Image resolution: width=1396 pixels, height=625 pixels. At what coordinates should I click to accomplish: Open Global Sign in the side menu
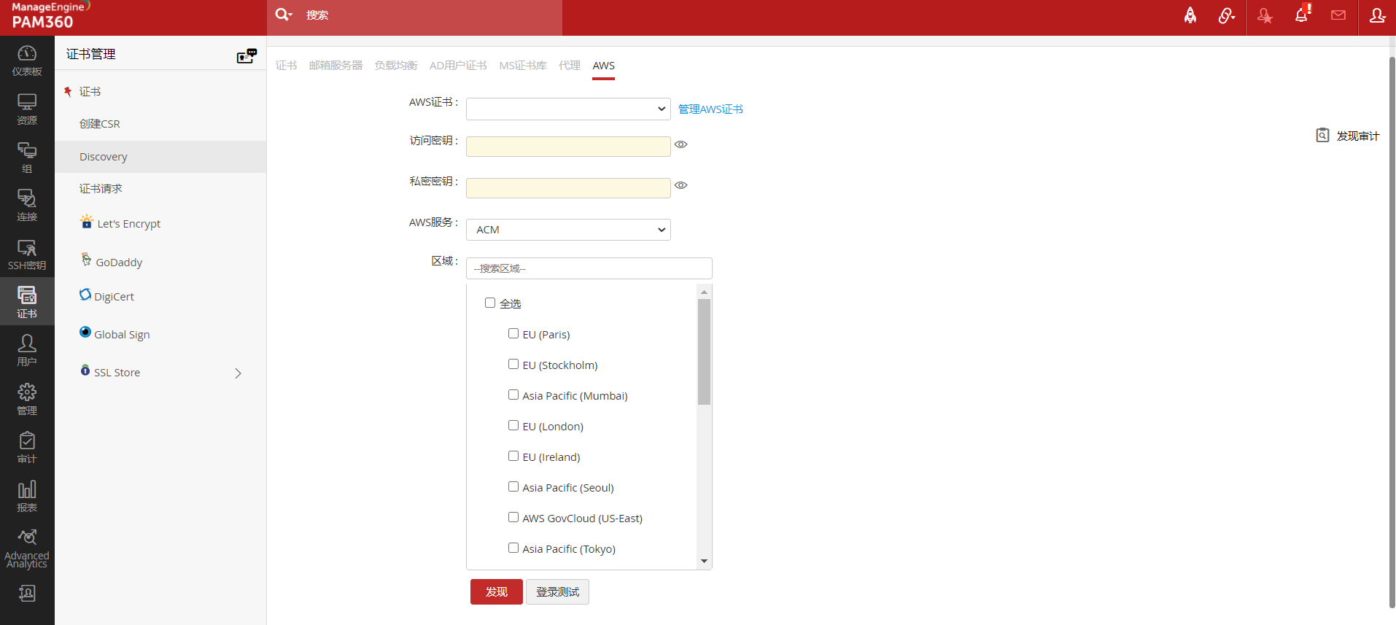(115, 334)
